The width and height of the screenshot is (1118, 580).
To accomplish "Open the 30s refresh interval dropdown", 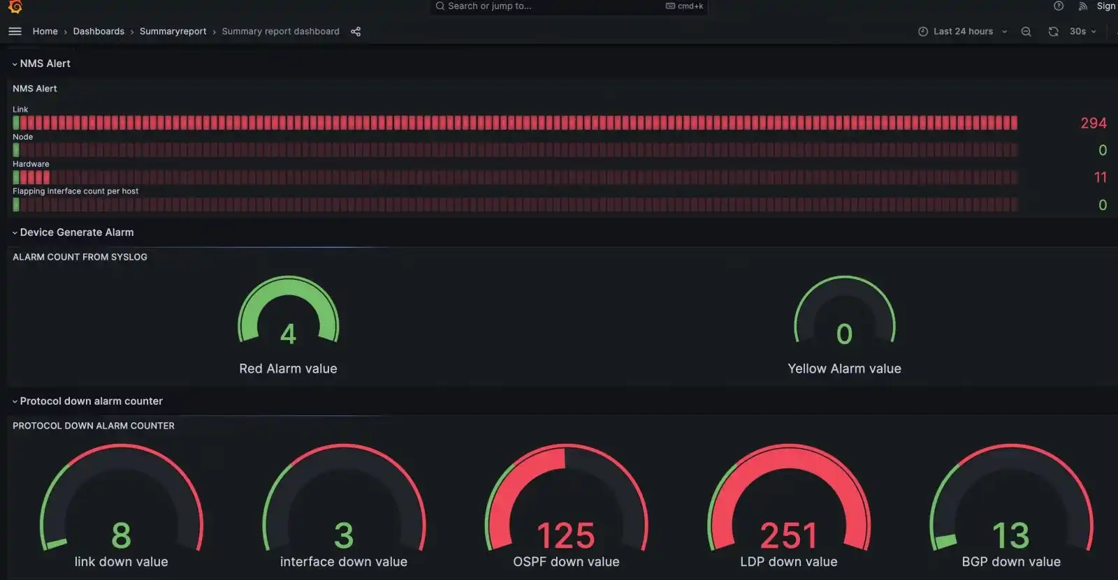I will pyautogui.click(x=1083, y=31).
